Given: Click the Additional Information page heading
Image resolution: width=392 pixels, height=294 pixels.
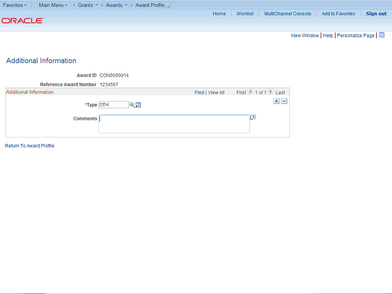Looking at the screenshot, I should (x=41, y=61).
